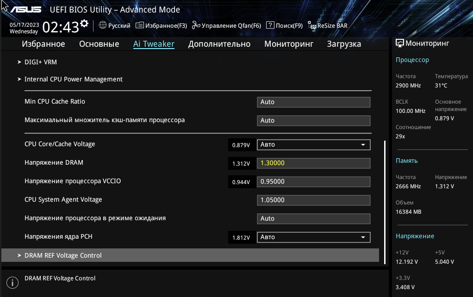Click the 2900 MHz processor frequency value
Viewport: 473px width, 297px height.
click(x=408, y=85)
